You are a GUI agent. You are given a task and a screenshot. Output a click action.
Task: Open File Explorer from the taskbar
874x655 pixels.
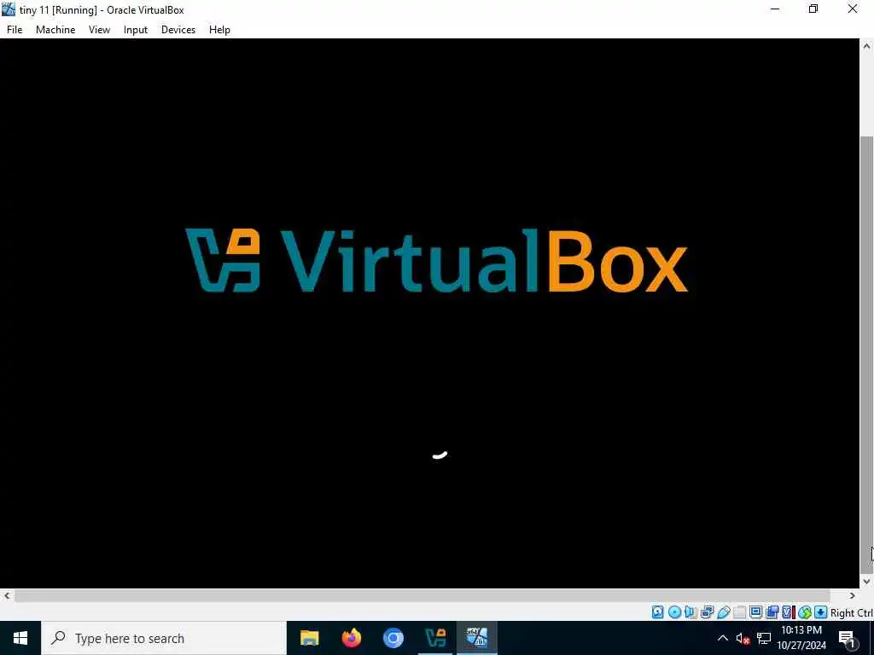(x=309, y=638)
